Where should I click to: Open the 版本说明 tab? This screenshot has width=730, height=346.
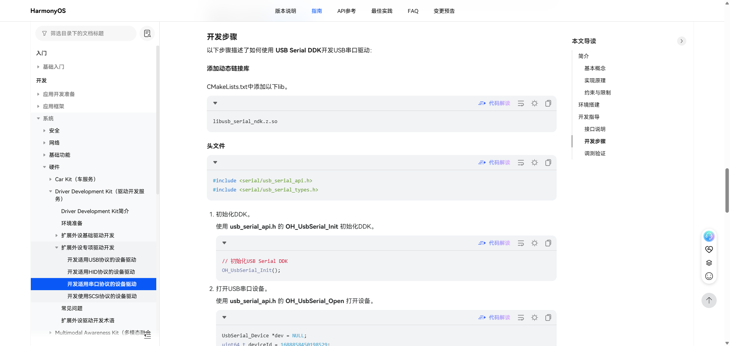(x=286, y=11)
